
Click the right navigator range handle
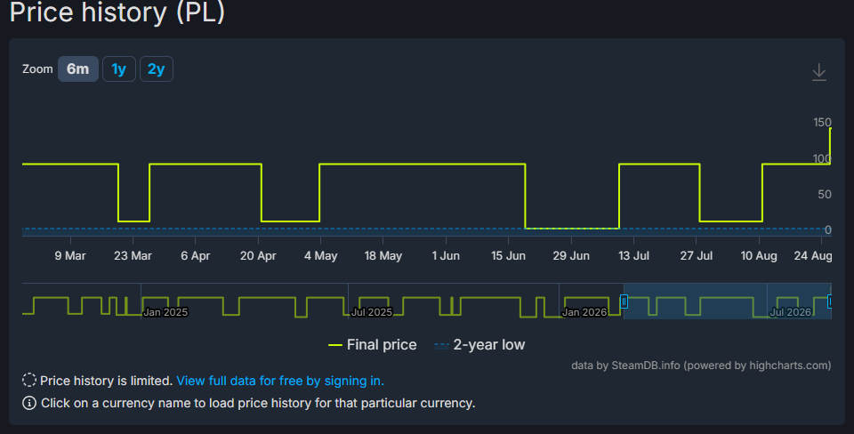(x=829, y=301)
